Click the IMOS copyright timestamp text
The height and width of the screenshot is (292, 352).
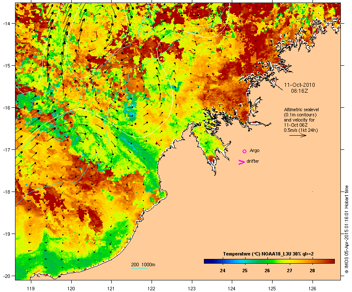[346, 229]
